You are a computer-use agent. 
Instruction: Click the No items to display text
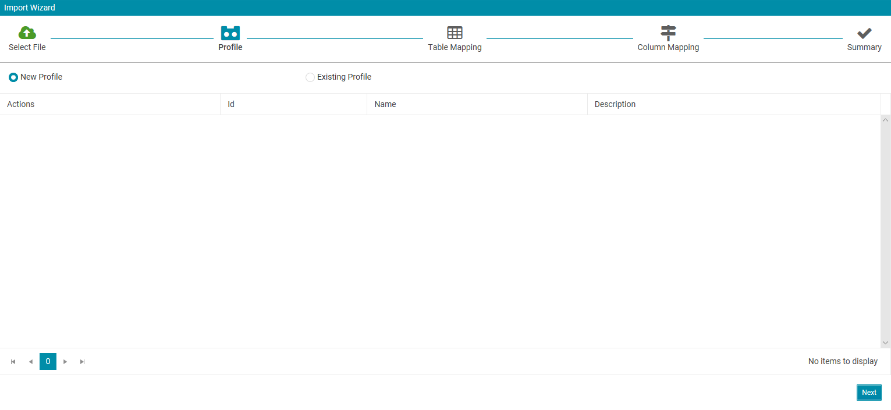843,362
